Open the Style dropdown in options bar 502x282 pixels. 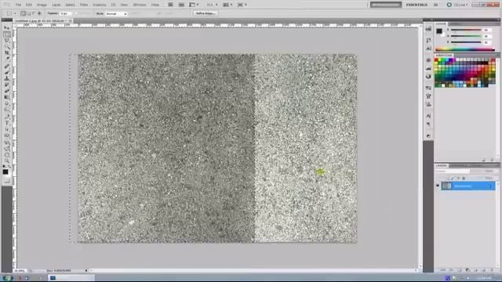117,14
